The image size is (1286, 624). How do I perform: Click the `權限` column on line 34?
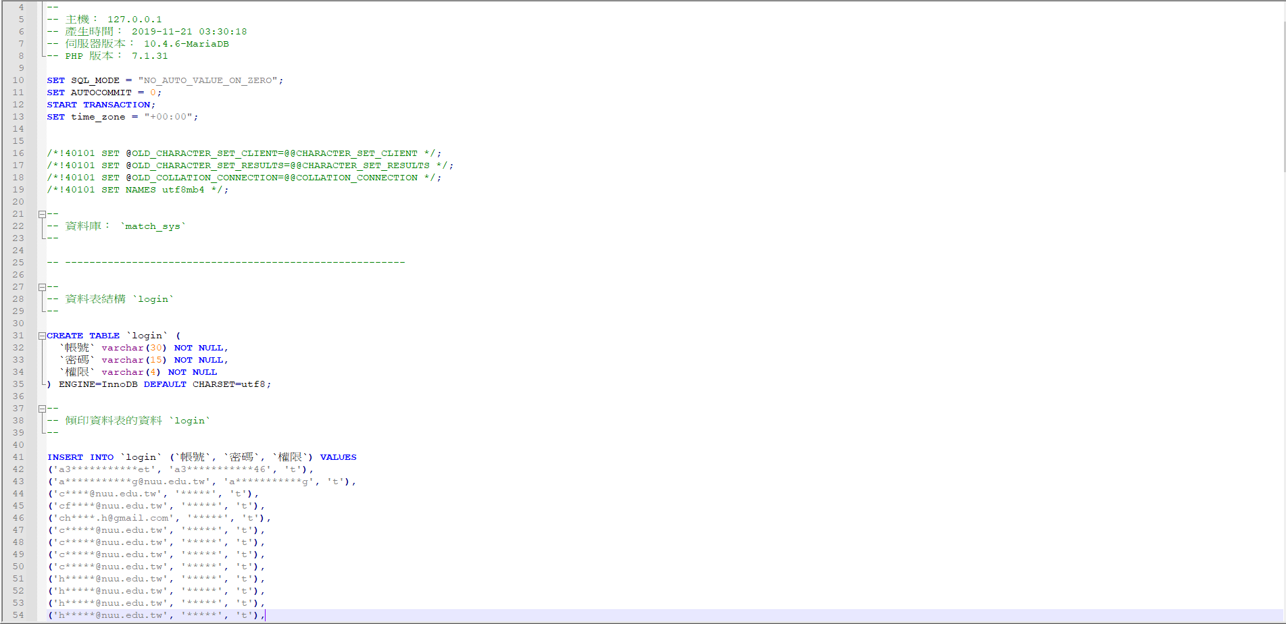[x=77, y=372]
